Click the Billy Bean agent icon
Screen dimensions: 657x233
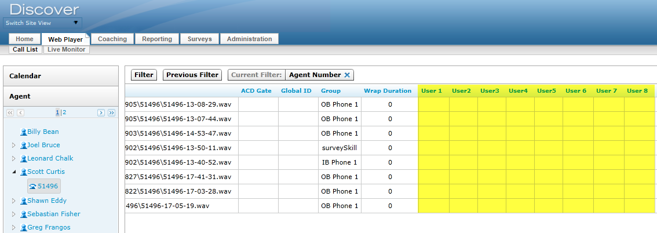23,132
